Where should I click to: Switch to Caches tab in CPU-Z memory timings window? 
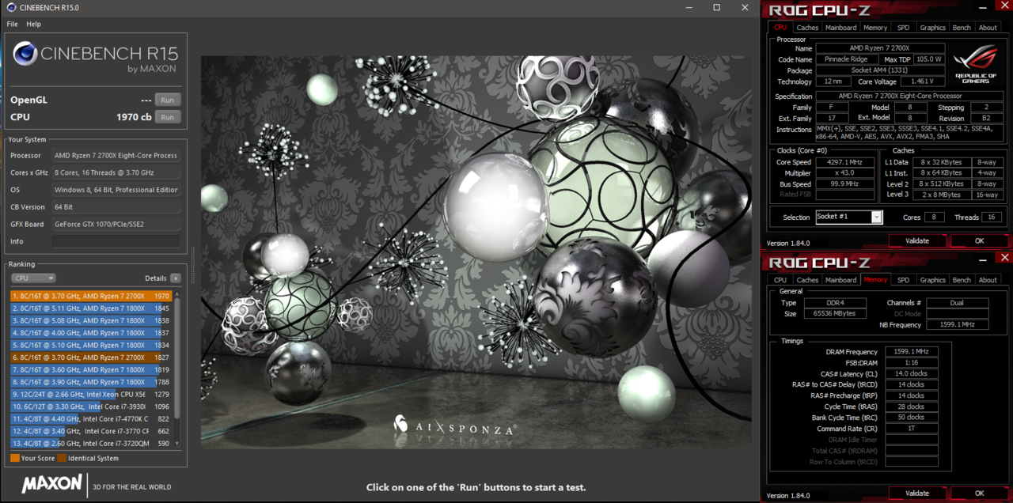(807, 279)
